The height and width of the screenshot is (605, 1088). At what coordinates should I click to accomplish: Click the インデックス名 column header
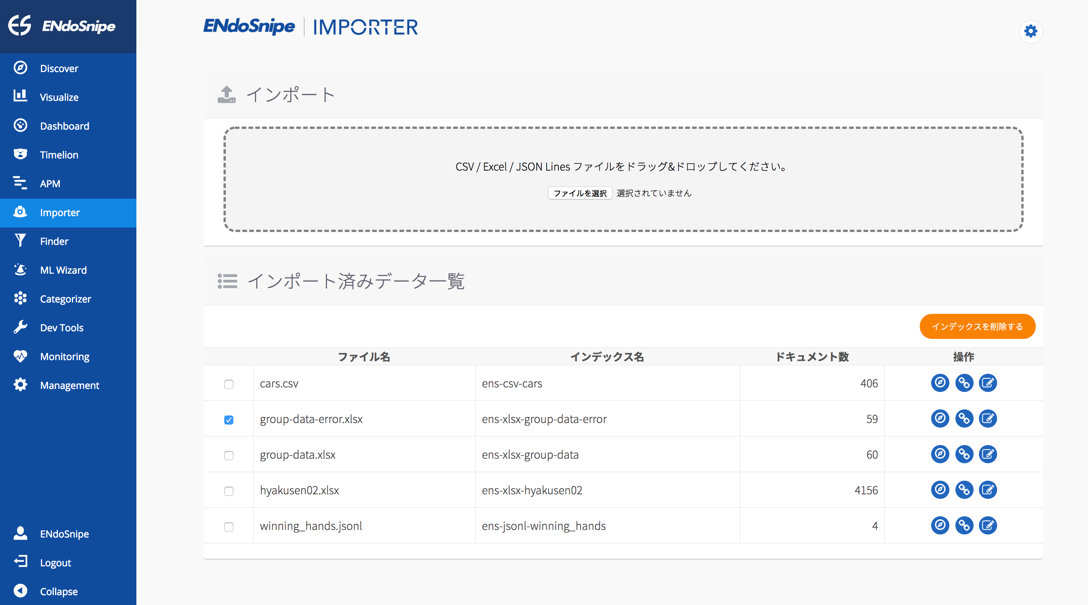tap(607, 357)
